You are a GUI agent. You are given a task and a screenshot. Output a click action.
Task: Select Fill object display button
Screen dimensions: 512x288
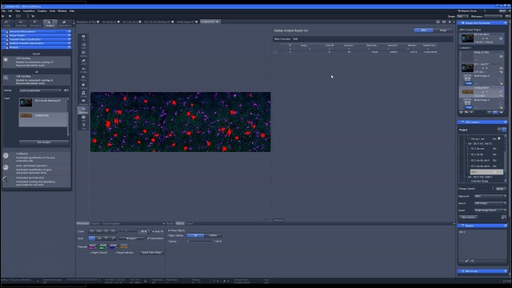click(195, 235)
